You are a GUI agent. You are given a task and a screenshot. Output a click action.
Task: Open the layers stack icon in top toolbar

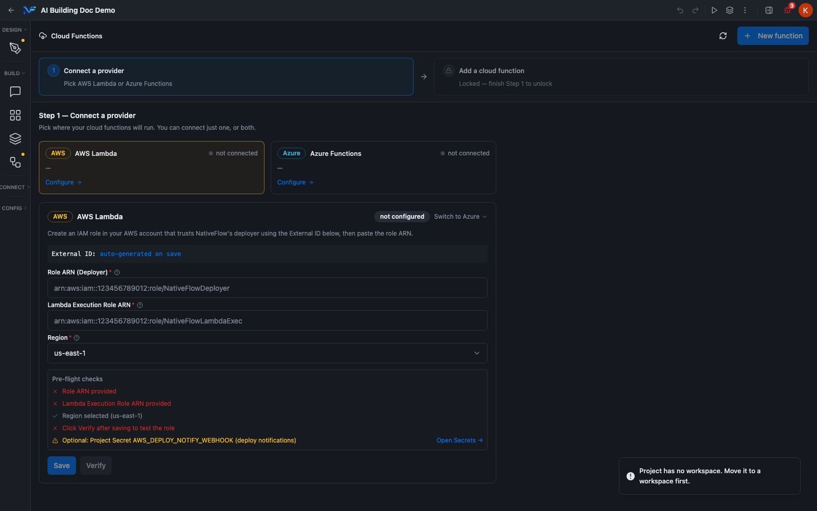(730, 10)
